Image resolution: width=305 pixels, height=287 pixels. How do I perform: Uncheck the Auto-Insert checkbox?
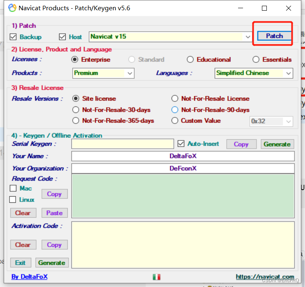pos(181,144)
